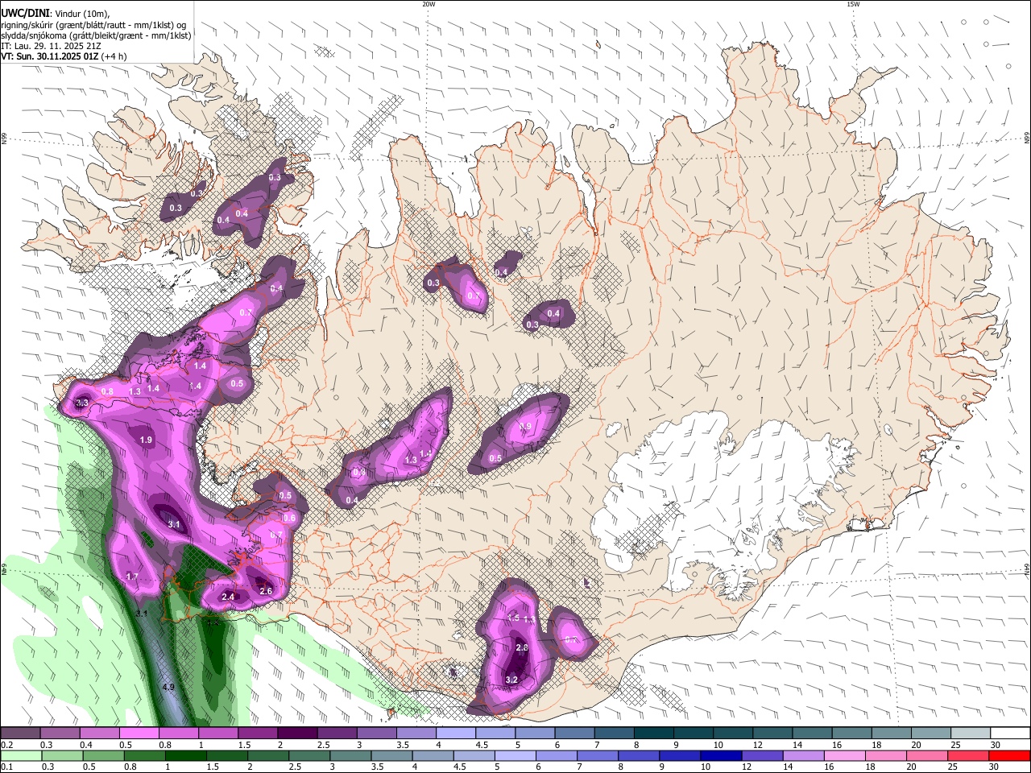Screen dimensions: 1031x773
Task: Click the 4.9 precipitation value offshore
Action: (x=168, y=687)
